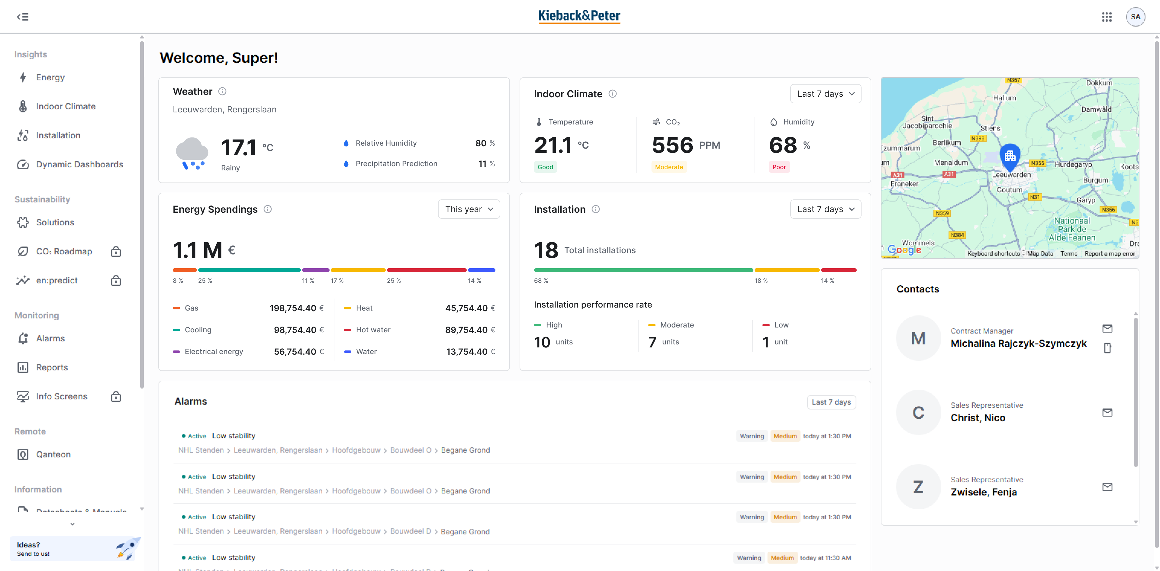Expand sidebar with bottom chevron arrow
The image size is (1160, 571).
point(72,524)
